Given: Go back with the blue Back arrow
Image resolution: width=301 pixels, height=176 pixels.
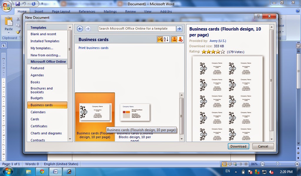Looking at the screenshot, I should (x=80, y=29).
